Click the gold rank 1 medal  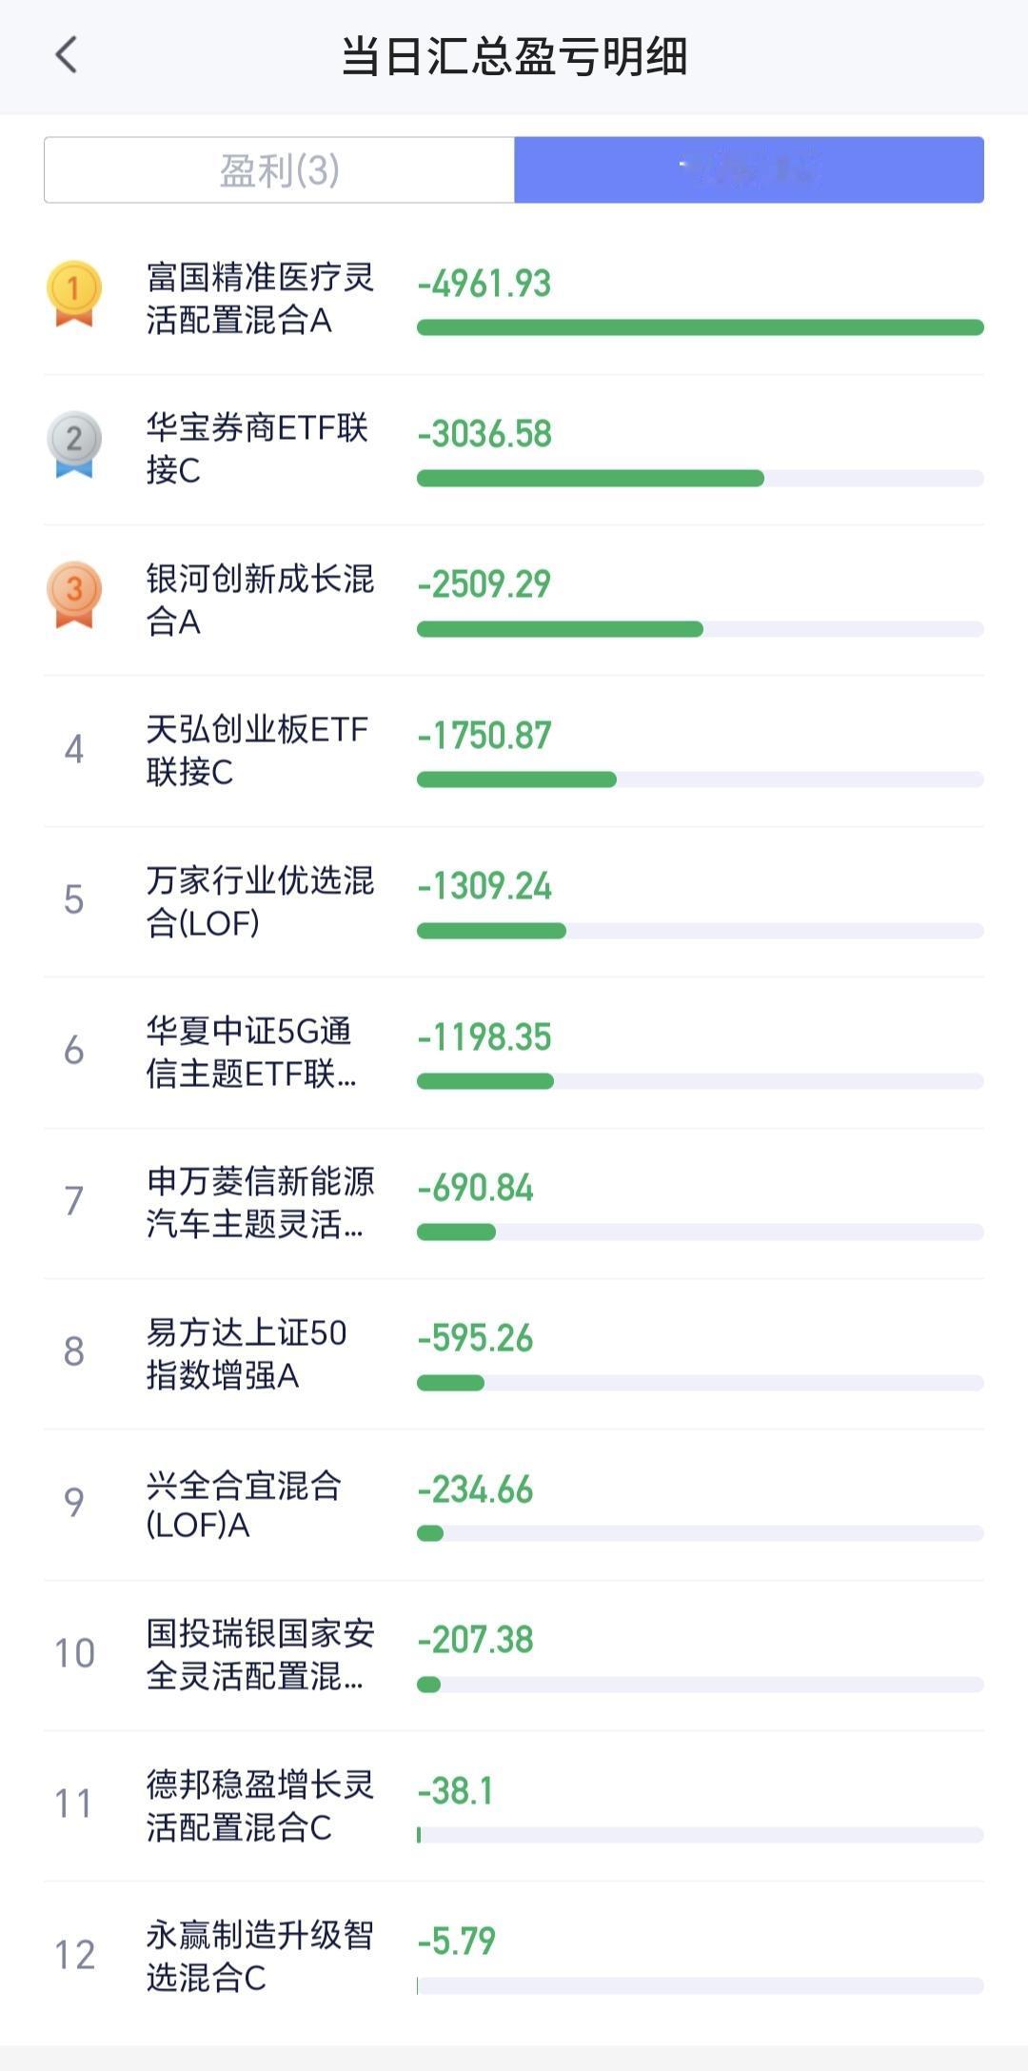pos(74,294)
